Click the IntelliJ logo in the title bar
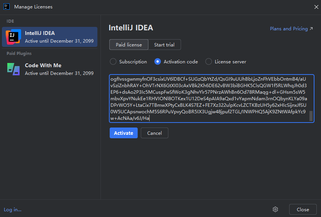The height and width of the screenshot is (217, 321). pos(7,7)
